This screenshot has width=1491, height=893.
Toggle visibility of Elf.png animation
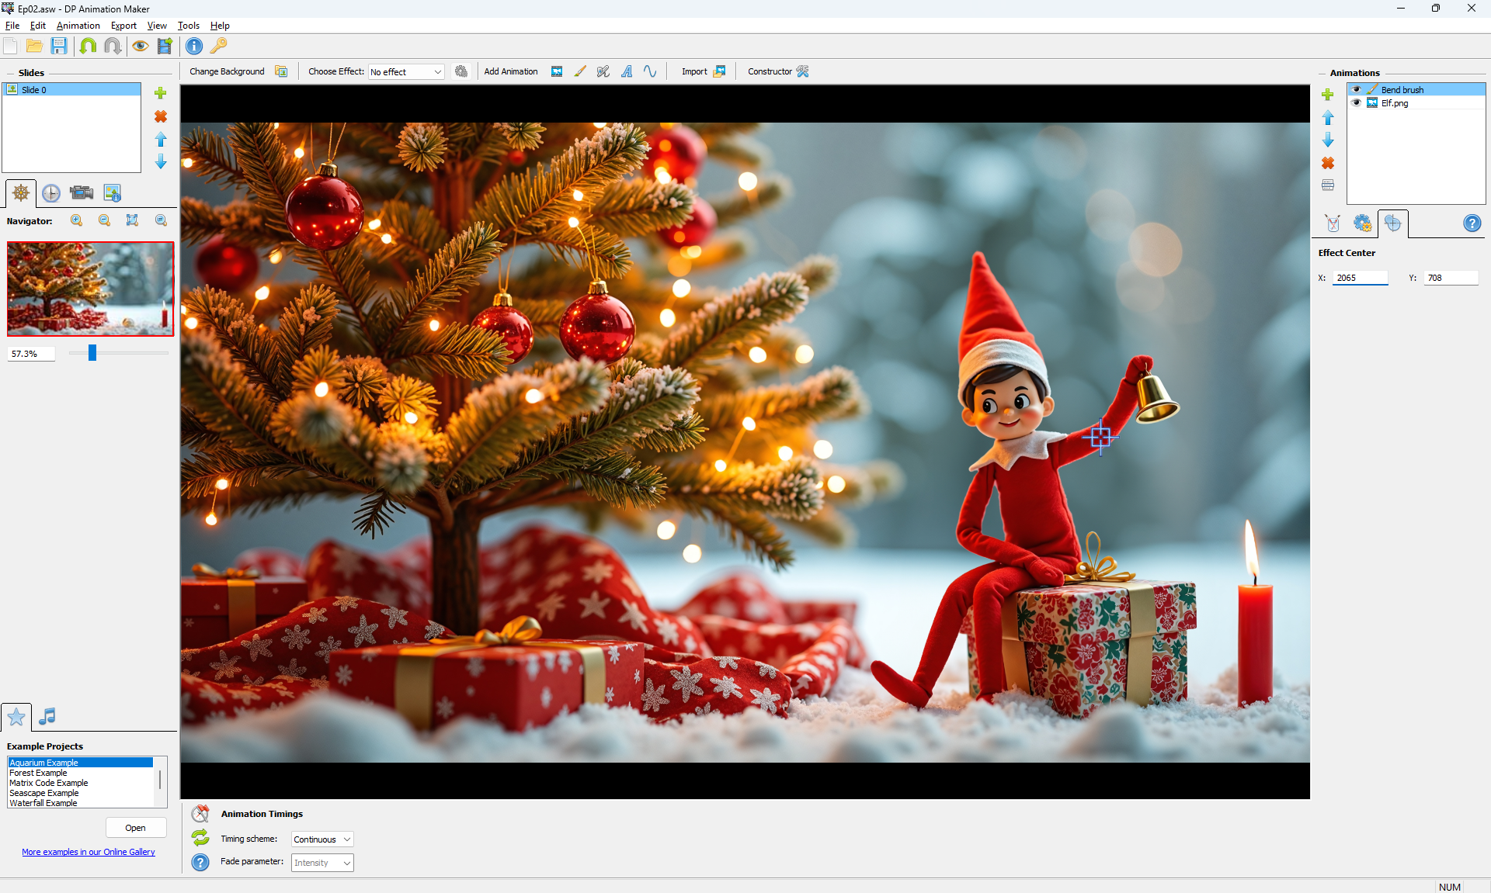click(1357, 103)
